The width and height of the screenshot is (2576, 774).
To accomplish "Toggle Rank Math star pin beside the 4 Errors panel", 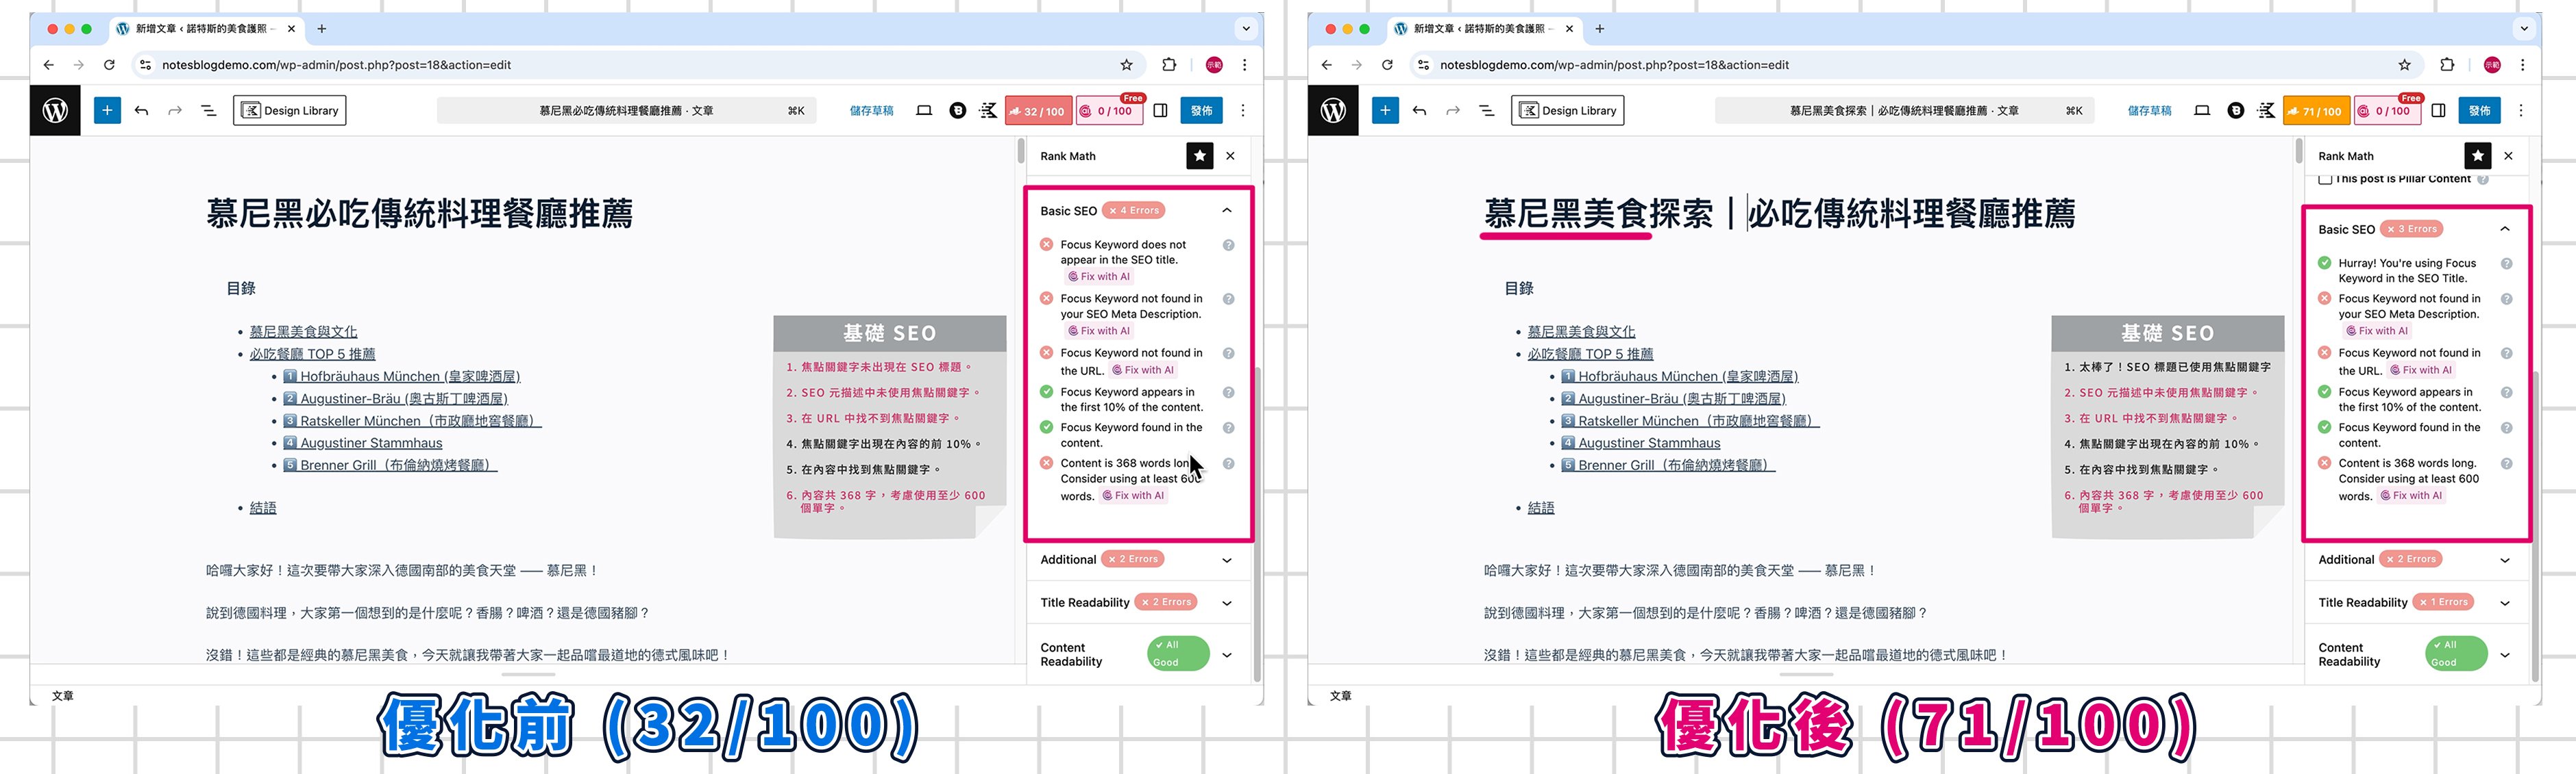I will coord(1199,156).
